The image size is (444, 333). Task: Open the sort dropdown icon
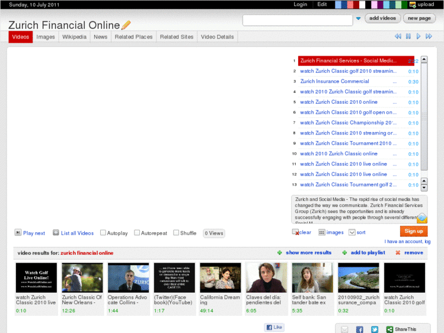click(352, 232)
